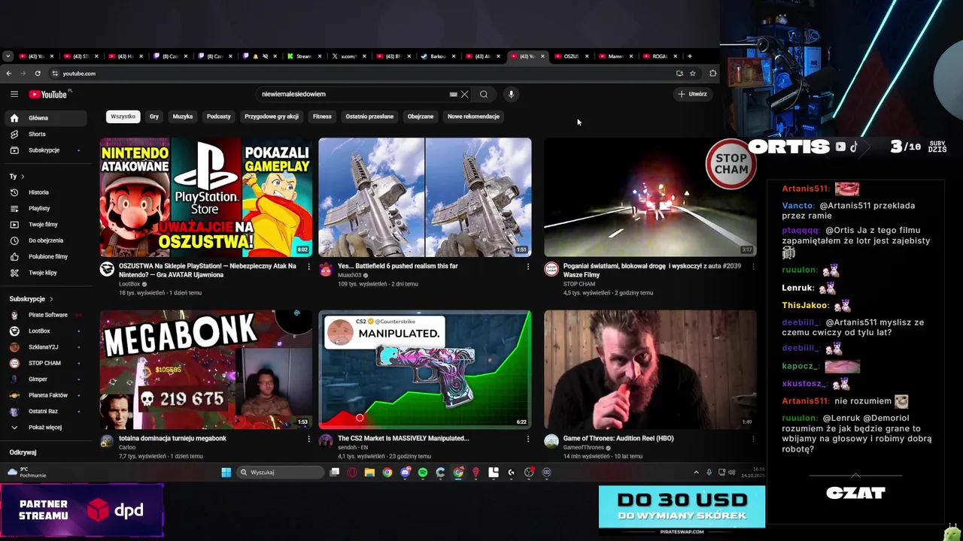Go to the YouTube logo home link
The width and height of the screenshot is (963, 541).
[48, 94]
